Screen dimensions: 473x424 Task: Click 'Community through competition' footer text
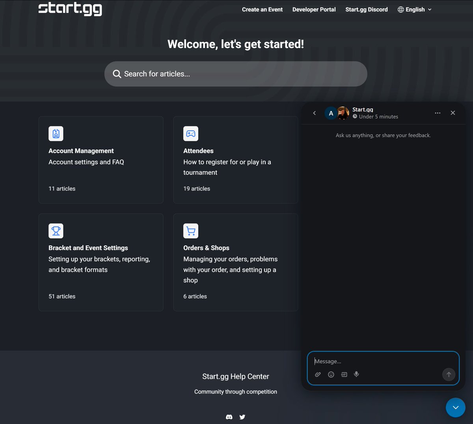236,392
